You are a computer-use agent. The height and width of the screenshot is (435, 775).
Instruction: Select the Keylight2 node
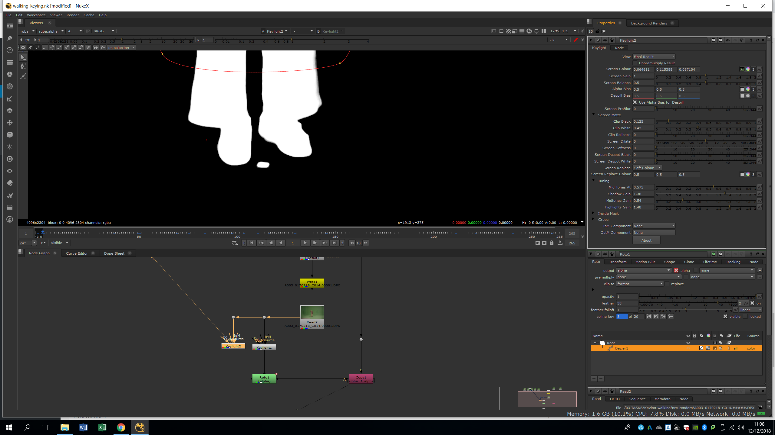[233, 346]
